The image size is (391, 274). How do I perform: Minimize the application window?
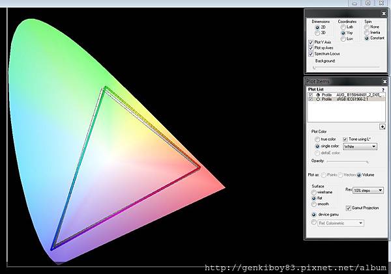tap(355, 3)
